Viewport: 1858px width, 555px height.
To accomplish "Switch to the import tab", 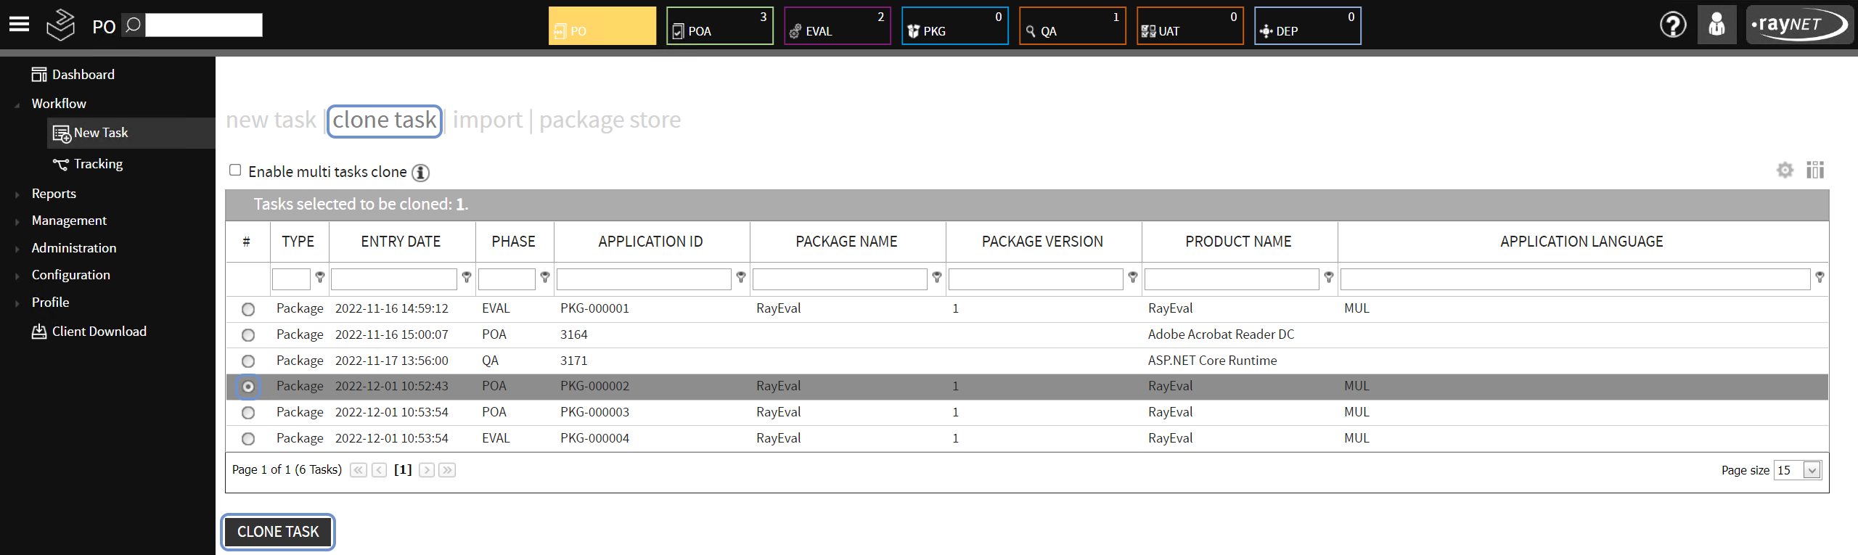I will tap(487, 120).
